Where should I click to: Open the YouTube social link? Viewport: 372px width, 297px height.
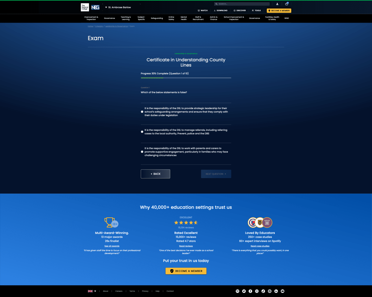(282, 291)
